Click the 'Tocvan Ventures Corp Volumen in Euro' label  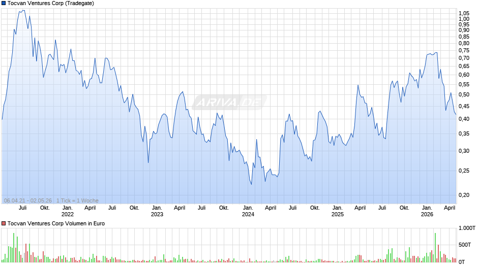click(x=56, y=223)
